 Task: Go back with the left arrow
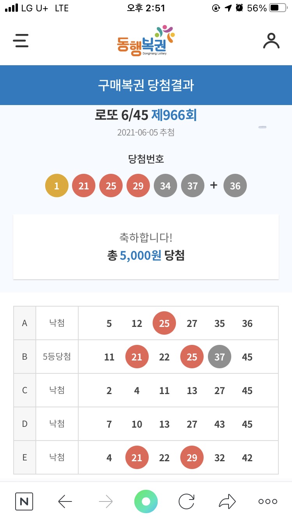[x=65, y=501]
